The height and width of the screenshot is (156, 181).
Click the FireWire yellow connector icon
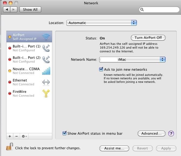point(46,93)
